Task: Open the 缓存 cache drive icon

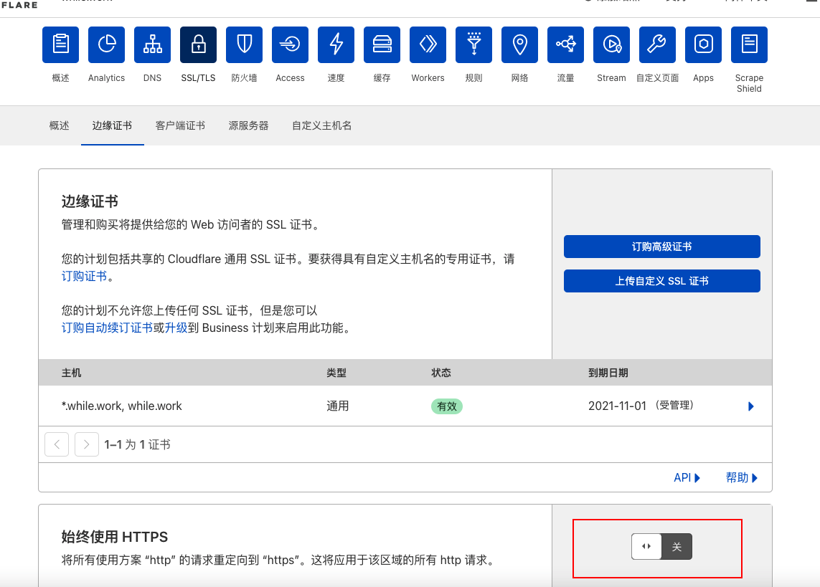Action: pos(382,44)
